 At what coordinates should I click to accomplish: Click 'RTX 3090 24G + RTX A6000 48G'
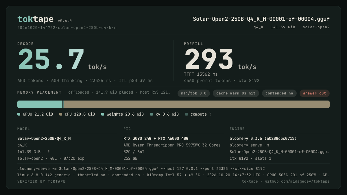coord(156,138)
